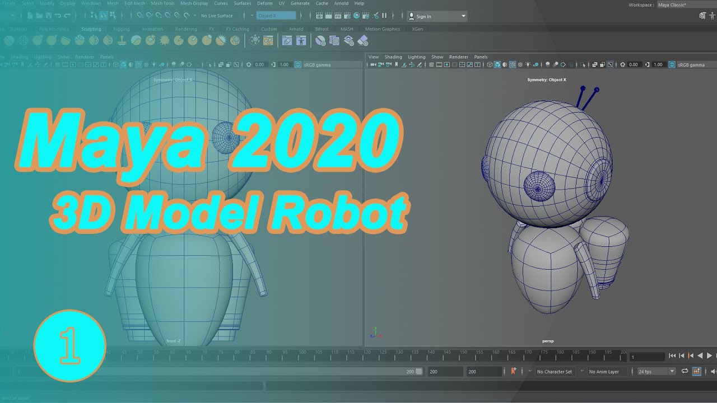
Task: Click the IPR render icon
Action: (x=338, y=16)
